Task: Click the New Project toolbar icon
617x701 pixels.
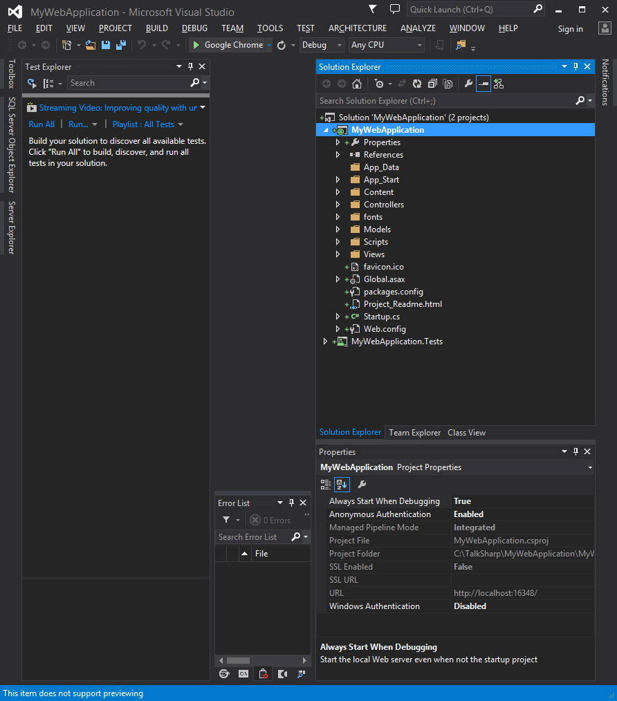Action: coord(66,45)
